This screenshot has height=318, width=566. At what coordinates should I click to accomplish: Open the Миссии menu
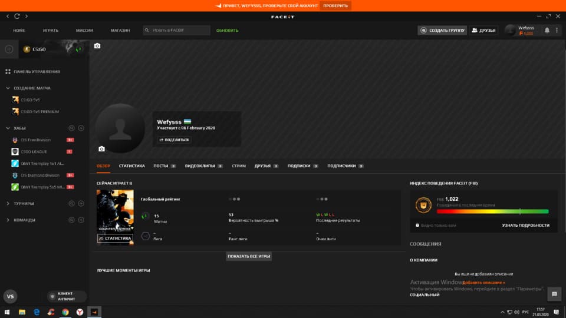84,30
